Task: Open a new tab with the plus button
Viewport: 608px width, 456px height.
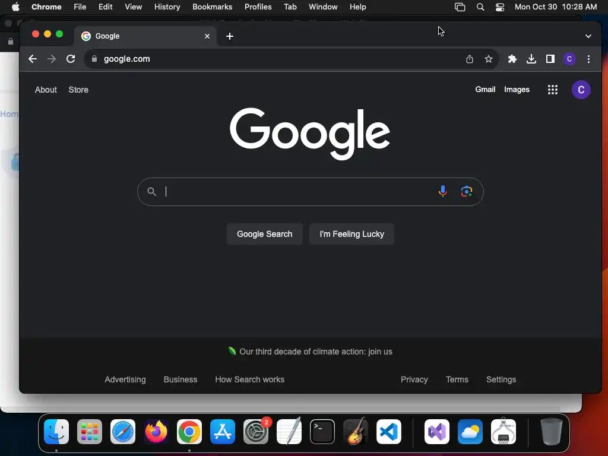Action: coord(230,36)
